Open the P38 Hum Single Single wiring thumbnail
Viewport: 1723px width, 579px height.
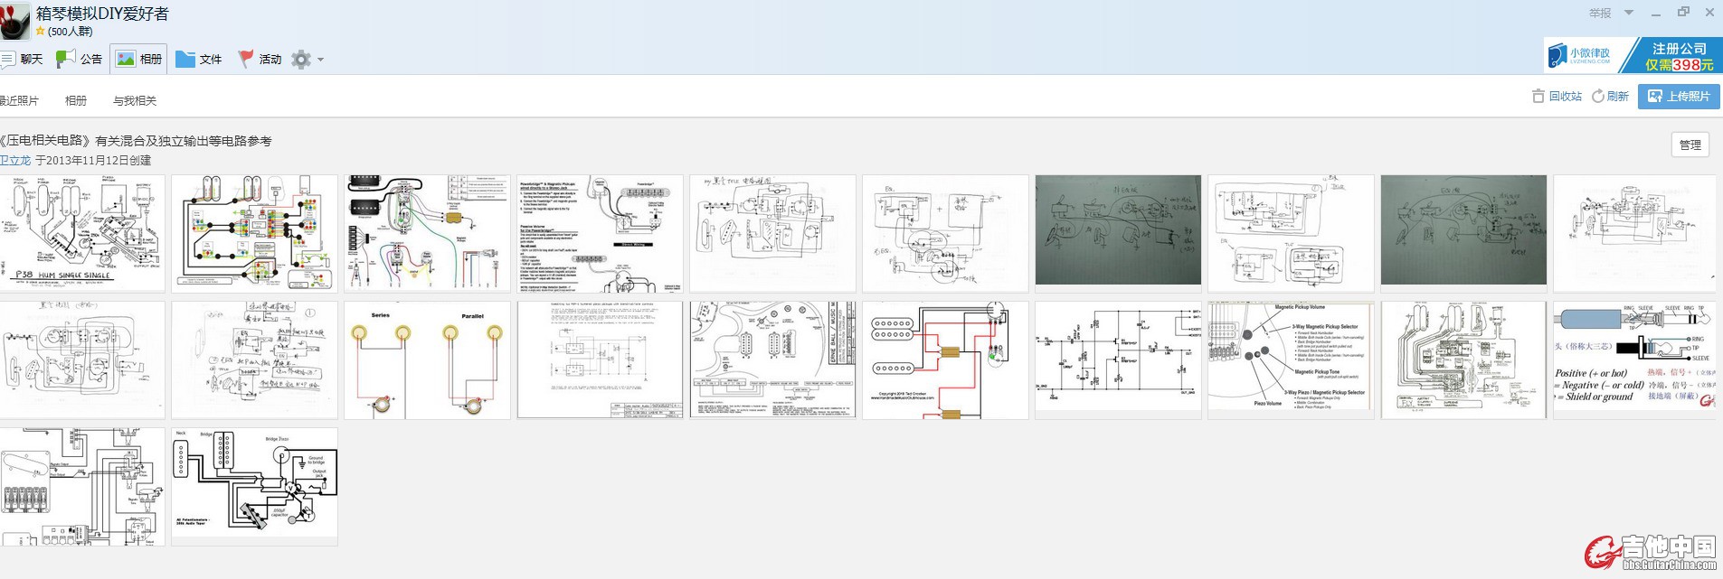82,233
